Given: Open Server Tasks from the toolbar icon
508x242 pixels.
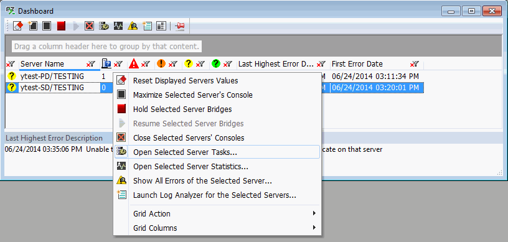Looking at the screenshot, I should [x=104, y=26].
